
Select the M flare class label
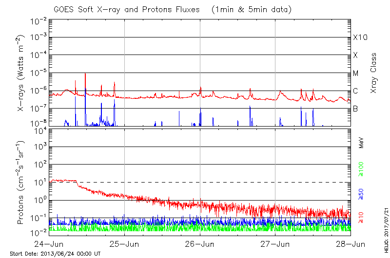tap(356, 73)
